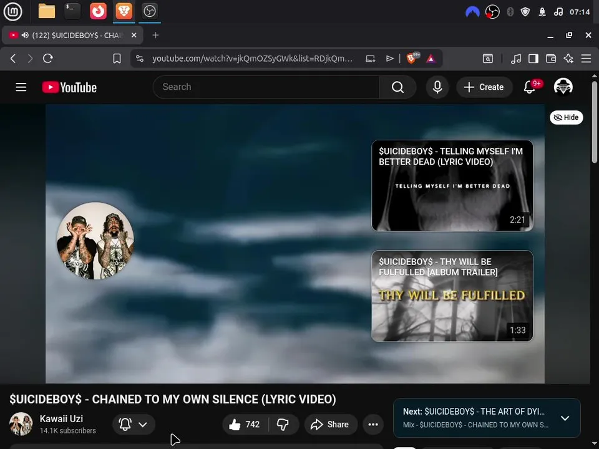Open the Linux Mint start menu

point(12,11)
